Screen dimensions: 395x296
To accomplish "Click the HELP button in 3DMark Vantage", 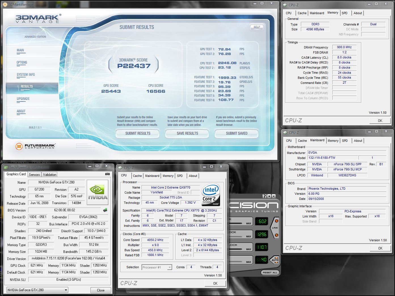I will coord(257,27).
